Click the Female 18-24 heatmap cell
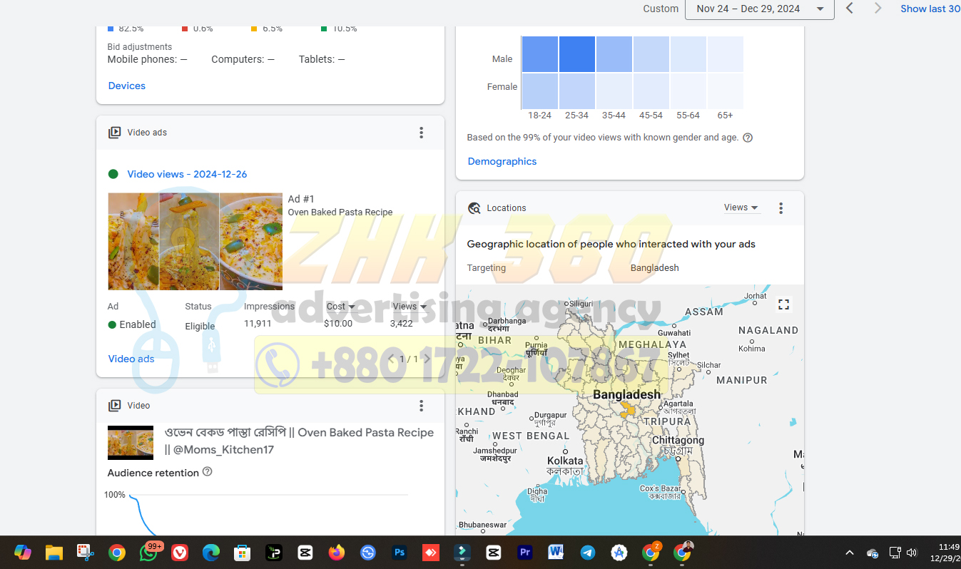 (x=540, y=91)
